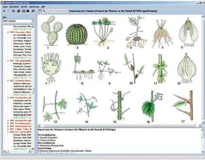
Task: Collapse the 648 Iris, Schwertlilie node
Action: [8, 132]
